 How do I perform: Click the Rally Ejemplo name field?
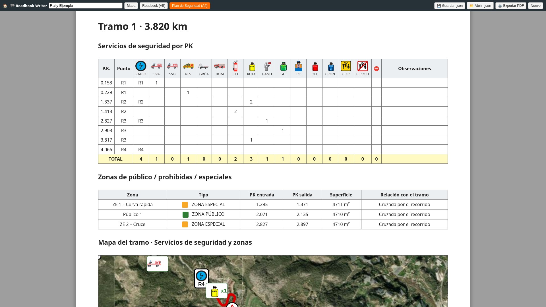(86, 6)
